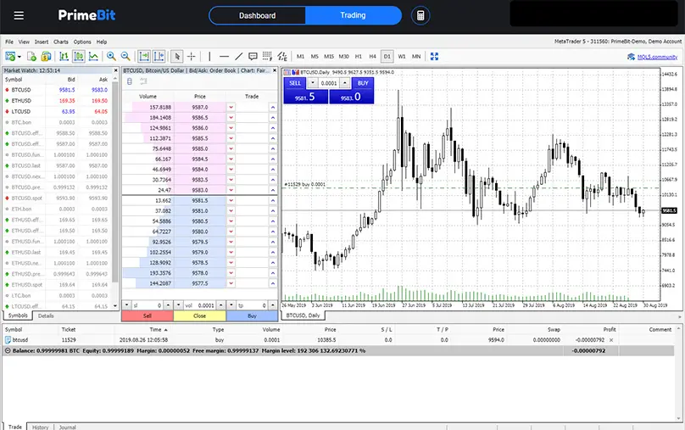Close the btcusd position with the x
Viewport: 685px width, 430px height.
click(611, 340)
